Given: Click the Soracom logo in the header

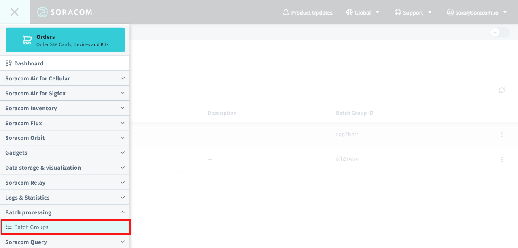Looking at the screenshot, I should tap(65, 12).
